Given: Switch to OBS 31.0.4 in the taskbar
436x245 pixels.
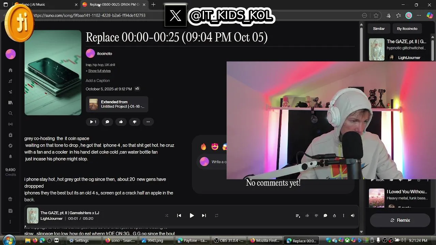Looking at the screenshot, I should tap(229, 241).
